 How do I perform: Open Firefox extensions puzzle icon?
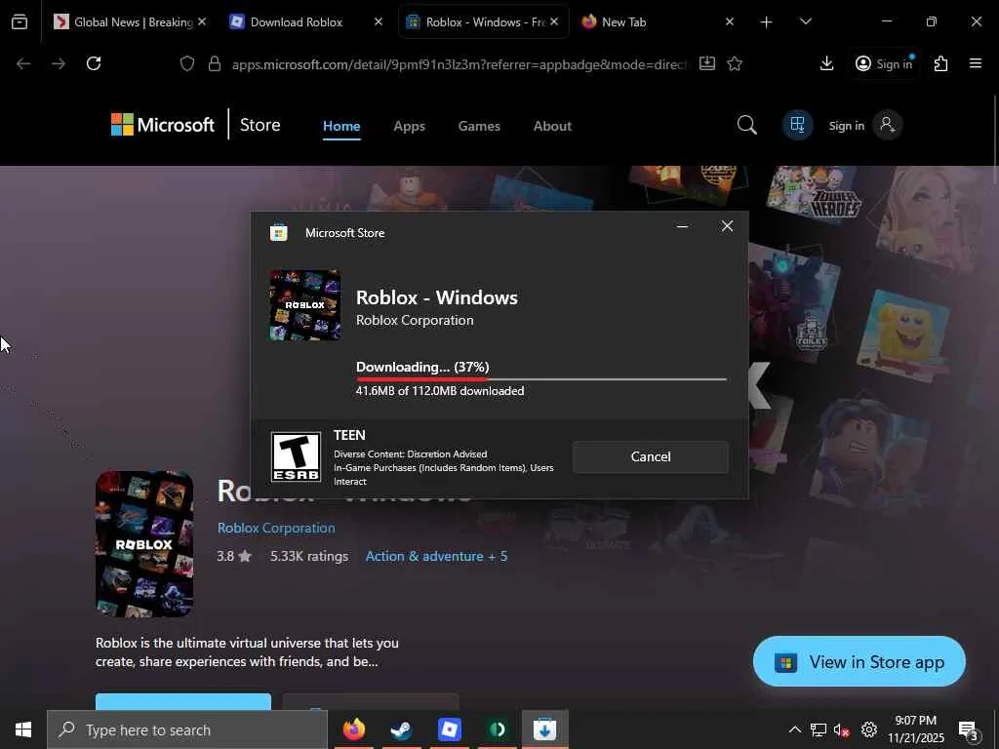coord(941,63)
